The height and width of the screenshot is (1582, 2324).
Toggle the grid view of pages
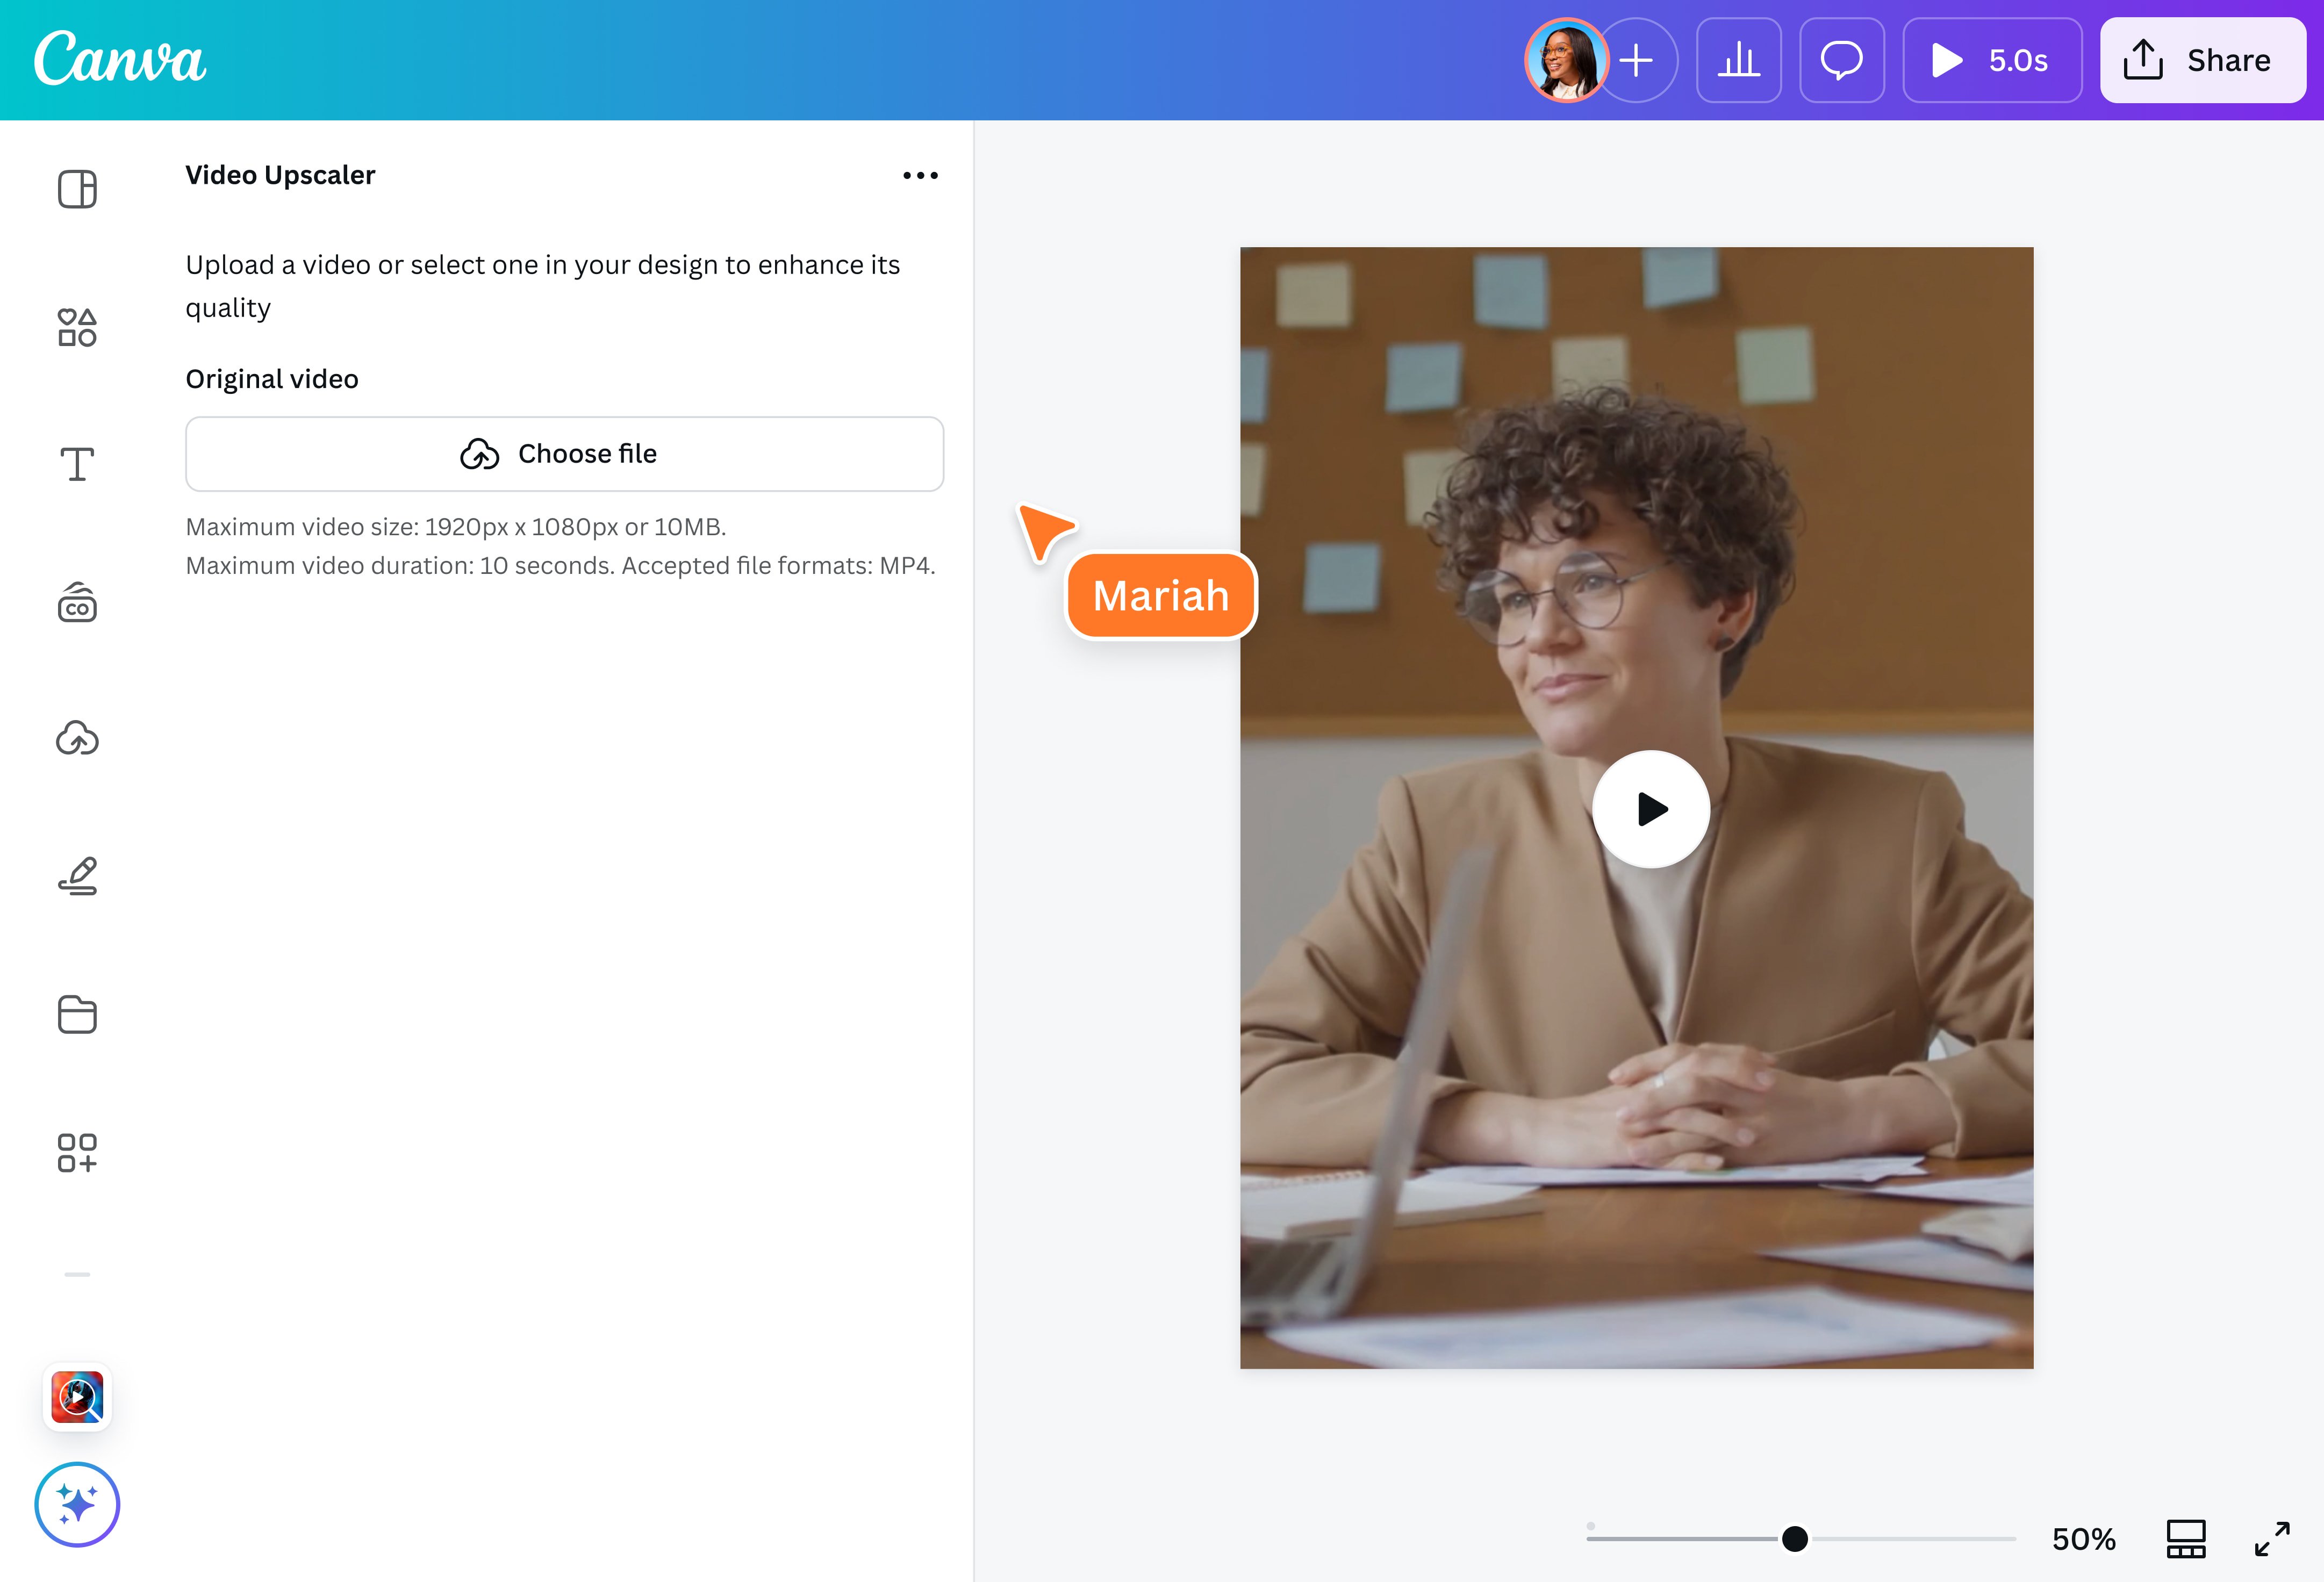[2185, 1539]
